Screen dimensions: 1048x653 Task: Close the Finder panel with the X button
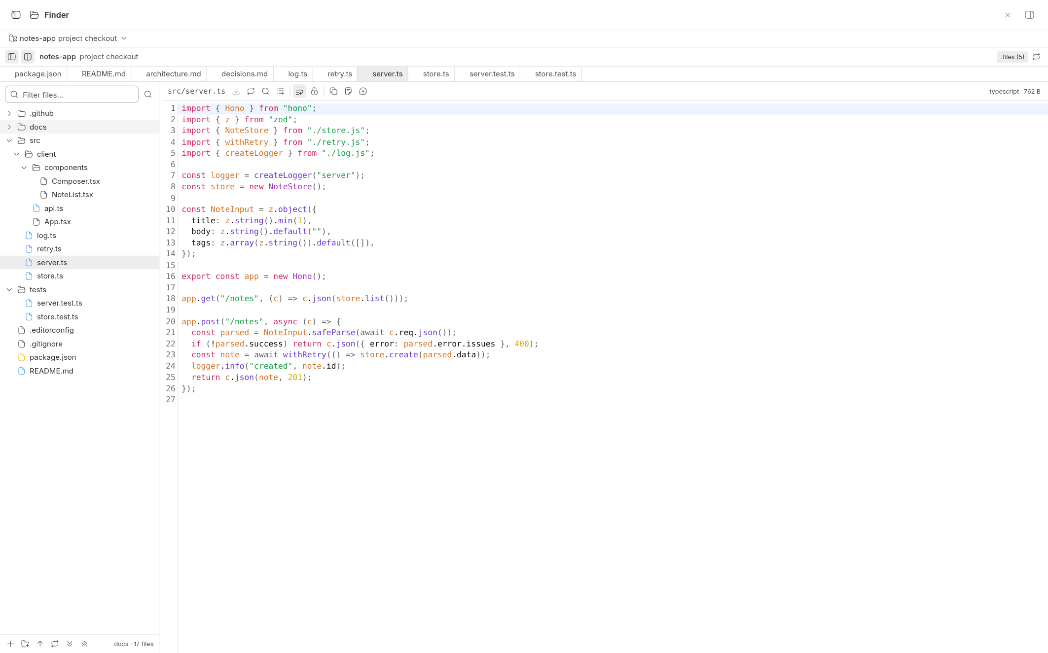tap(1008, 15)
